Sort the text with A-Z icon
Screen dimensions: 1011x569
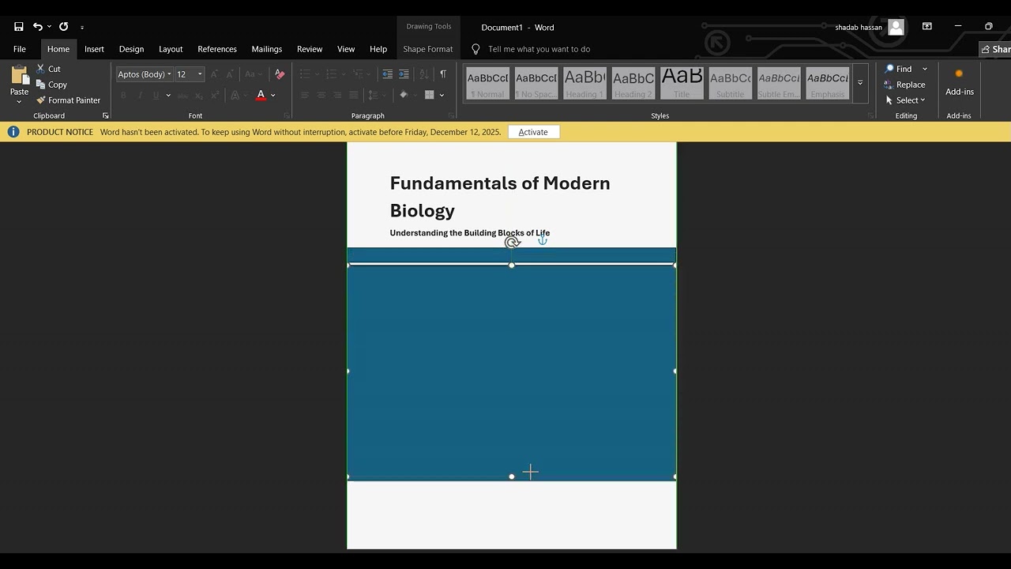(x=424, y=74)
